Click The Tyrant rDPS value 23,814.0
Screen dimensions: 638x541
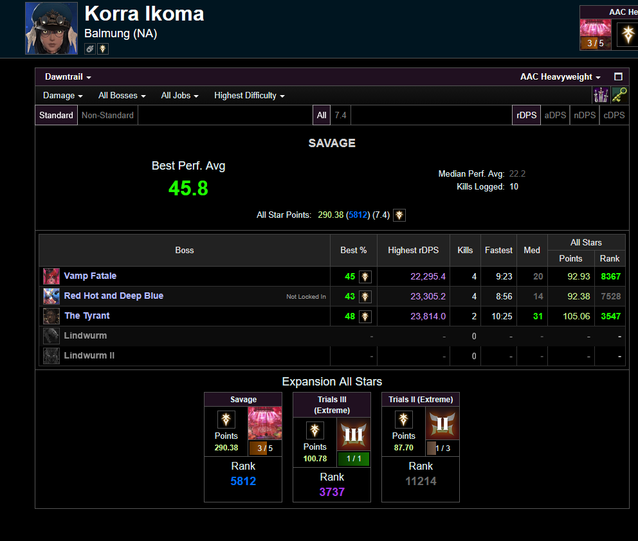(x=428, y=316)
